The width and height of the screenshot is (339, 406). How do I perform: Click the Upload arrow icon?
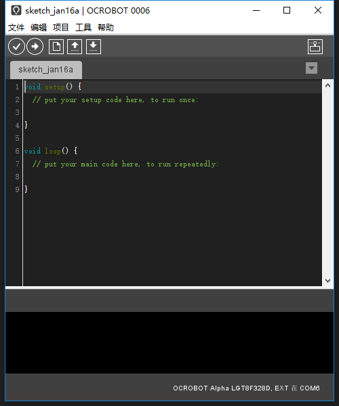click(35, 47)
